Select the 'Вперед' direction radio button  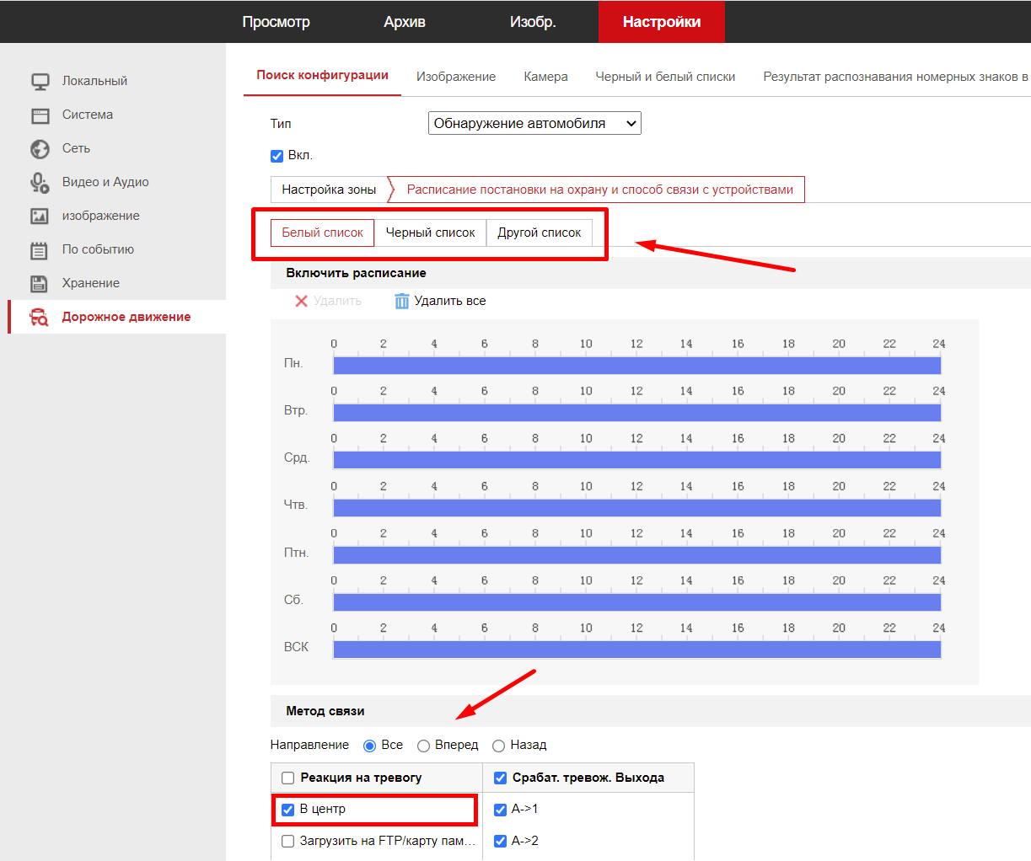tap(424, 746)
